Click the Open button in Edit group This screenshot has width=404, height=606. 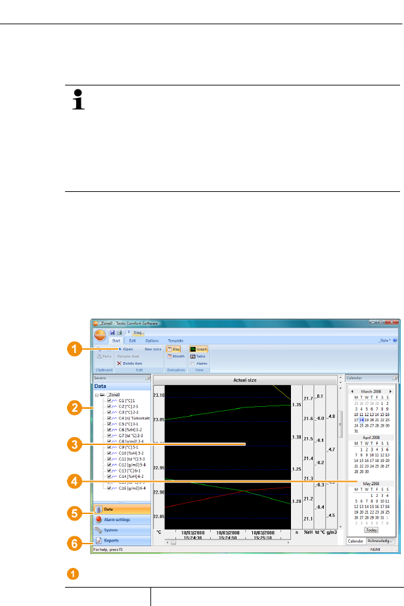click(125, 349)
